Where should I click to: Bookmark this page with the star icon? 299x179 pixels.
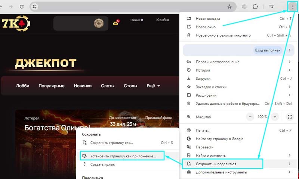(229, 7)
